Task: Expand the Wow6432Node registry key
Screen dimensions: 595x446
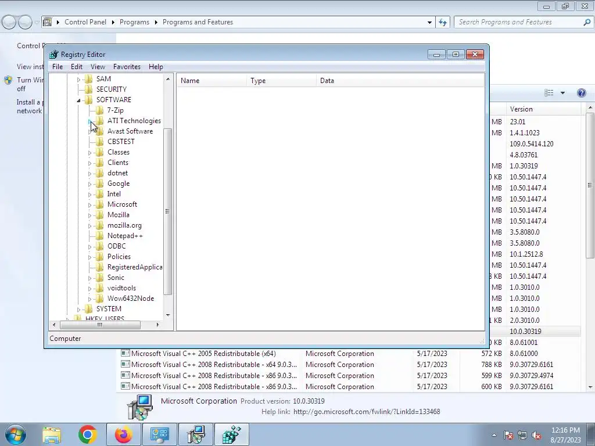Action: [x=90, y=299]
